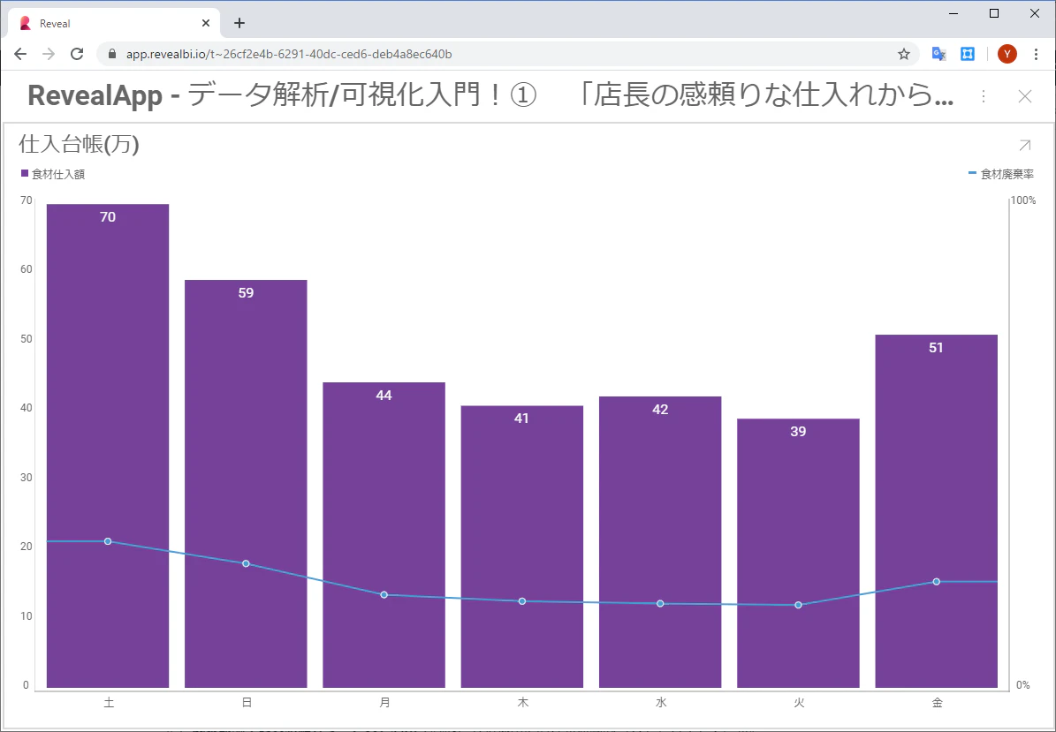Click the 金 x-axis label
The image size is (1056, 732).
tap(937, 702)
